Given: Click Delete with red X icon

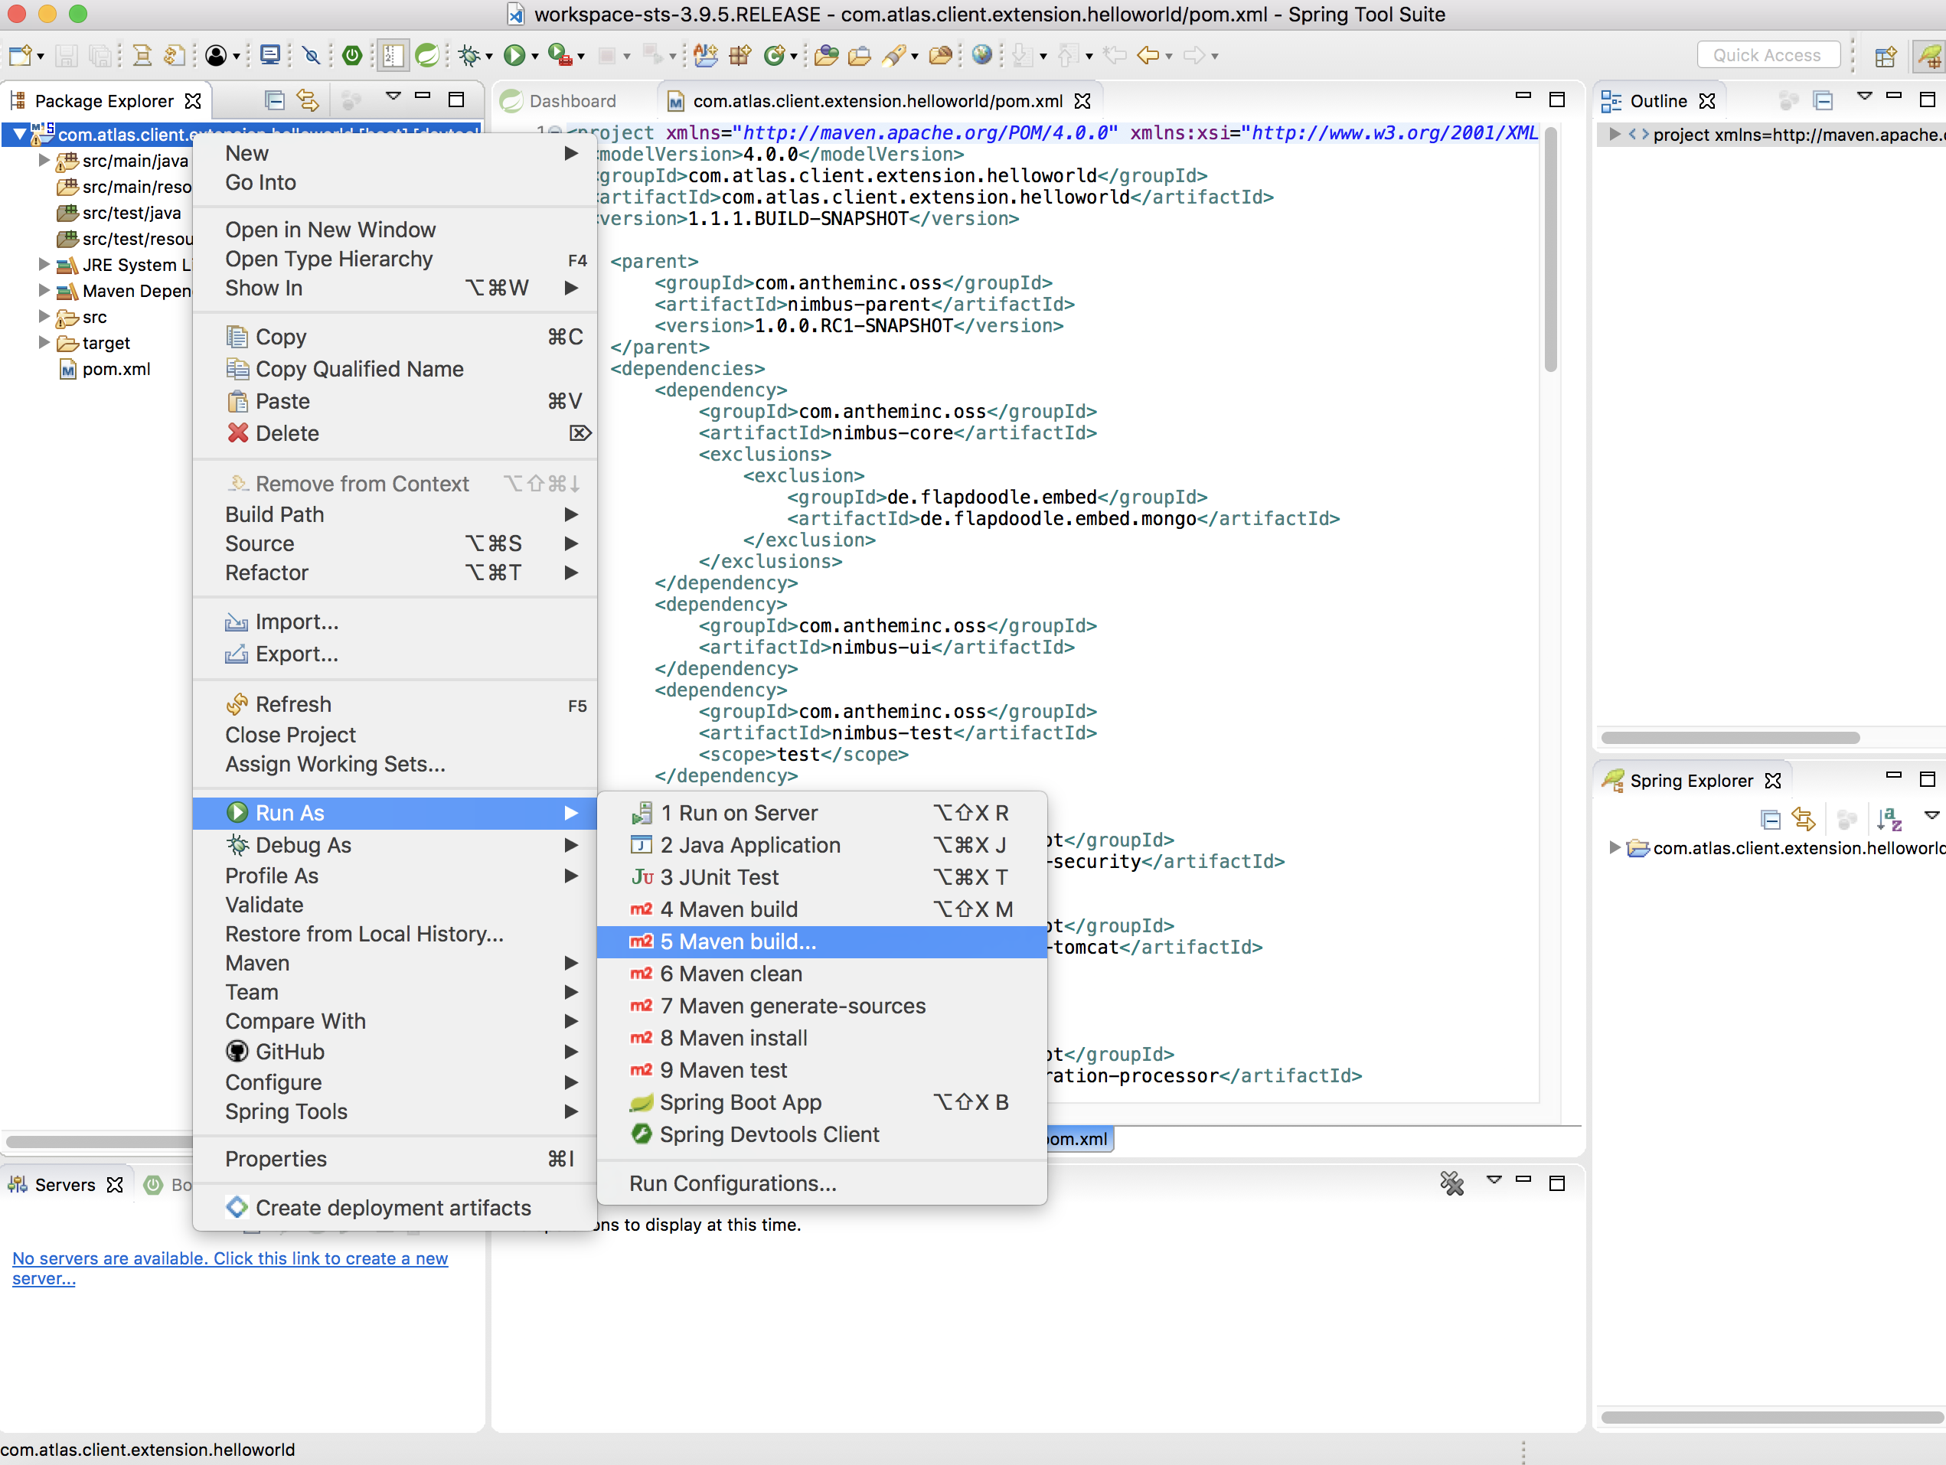Looking at the screenshot, I should pos(394,432).
